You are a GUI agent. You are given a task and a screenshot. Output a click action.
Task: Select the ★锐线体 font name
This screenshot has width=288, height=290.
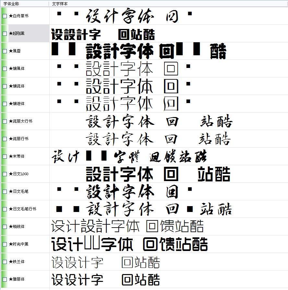pyautogui.click(x=17, y=227)
